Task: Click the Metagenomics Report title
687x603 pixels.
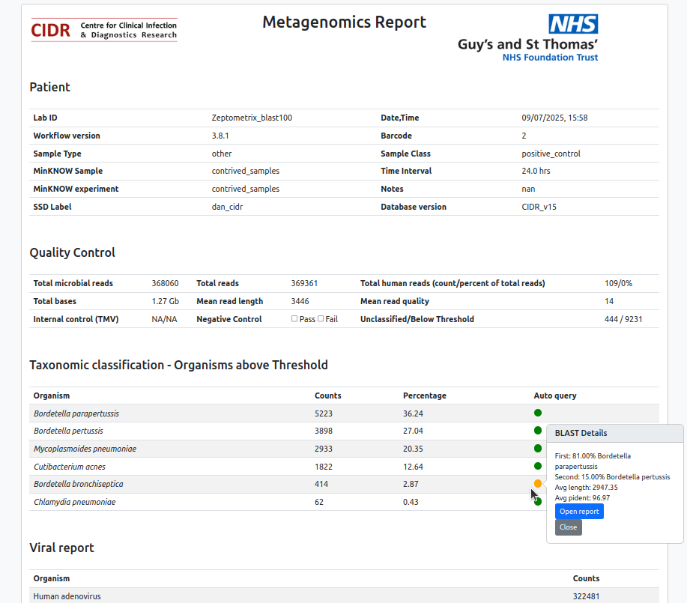Action: click(x=344, y=22)
